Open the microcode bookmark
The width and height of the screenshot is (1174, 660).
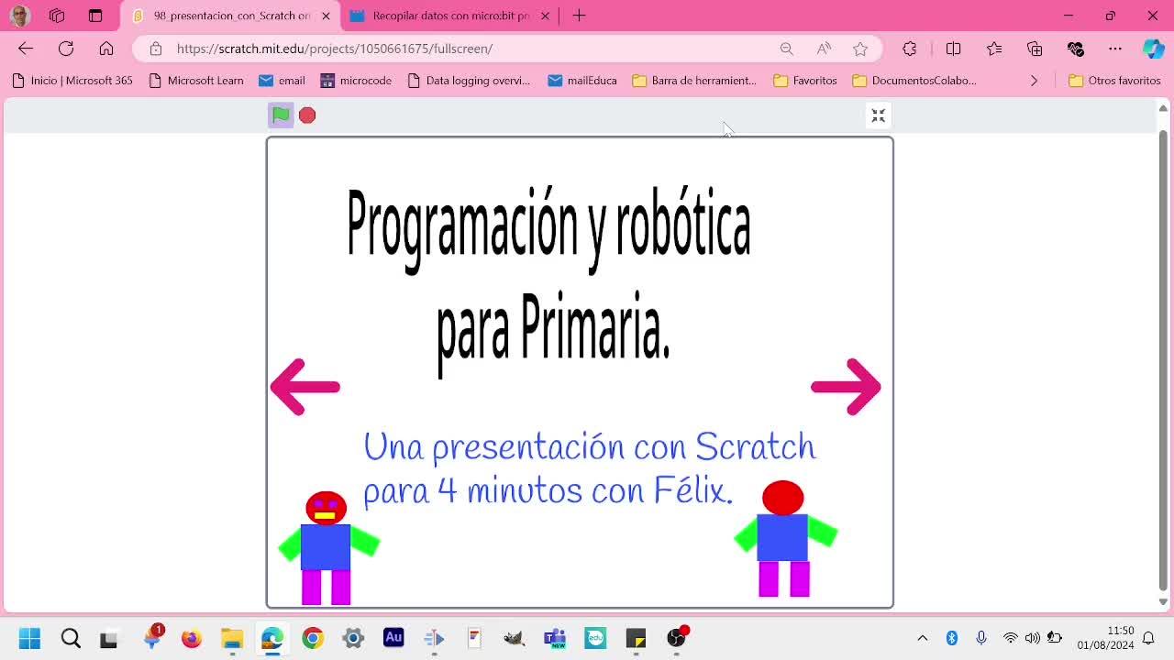point(356,81)
